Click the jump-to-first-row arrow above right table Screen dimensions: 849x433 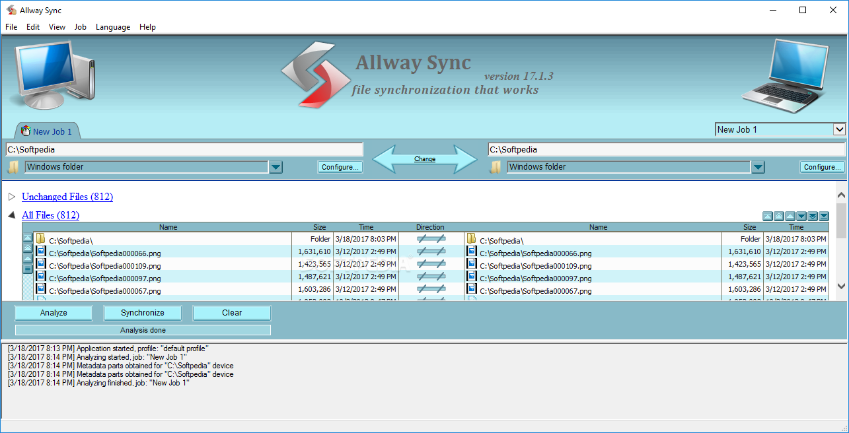click(x=768, y=216)
